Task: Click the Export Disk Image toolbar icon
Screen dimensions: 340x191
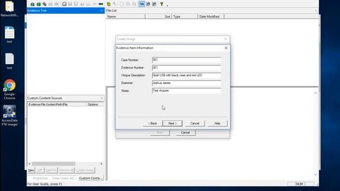Action: [70, 4]
